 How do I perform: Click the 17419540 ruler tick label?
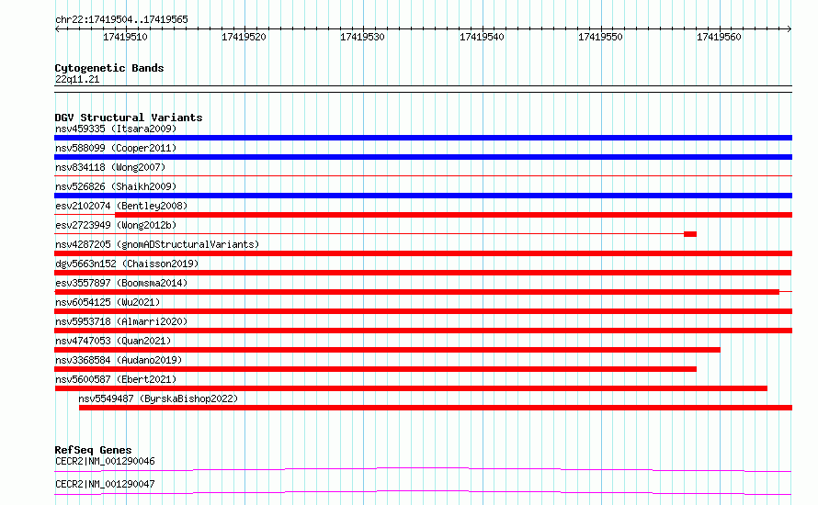[x=482, y=37]
